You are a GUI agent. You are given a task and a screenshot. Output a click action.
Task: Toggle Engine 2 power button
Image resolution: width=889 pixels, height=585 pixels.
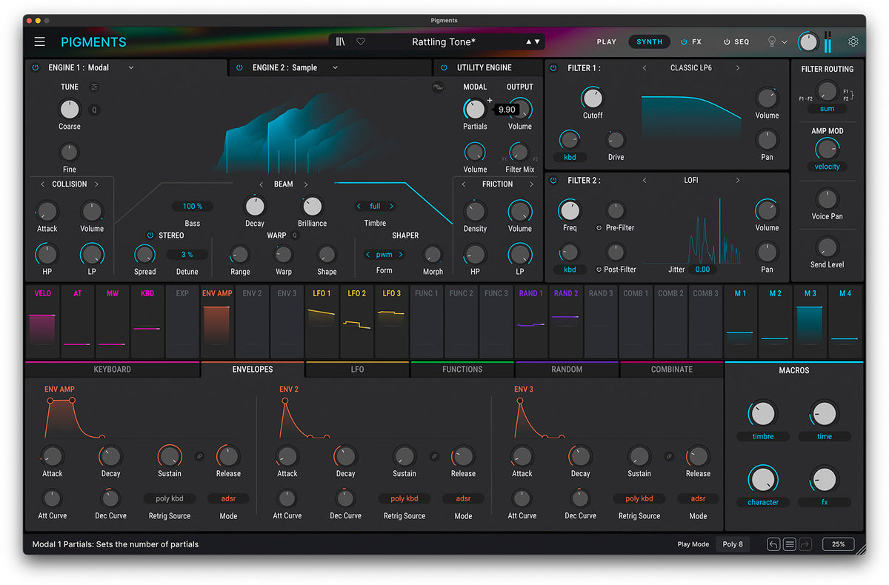coord(239,67)
